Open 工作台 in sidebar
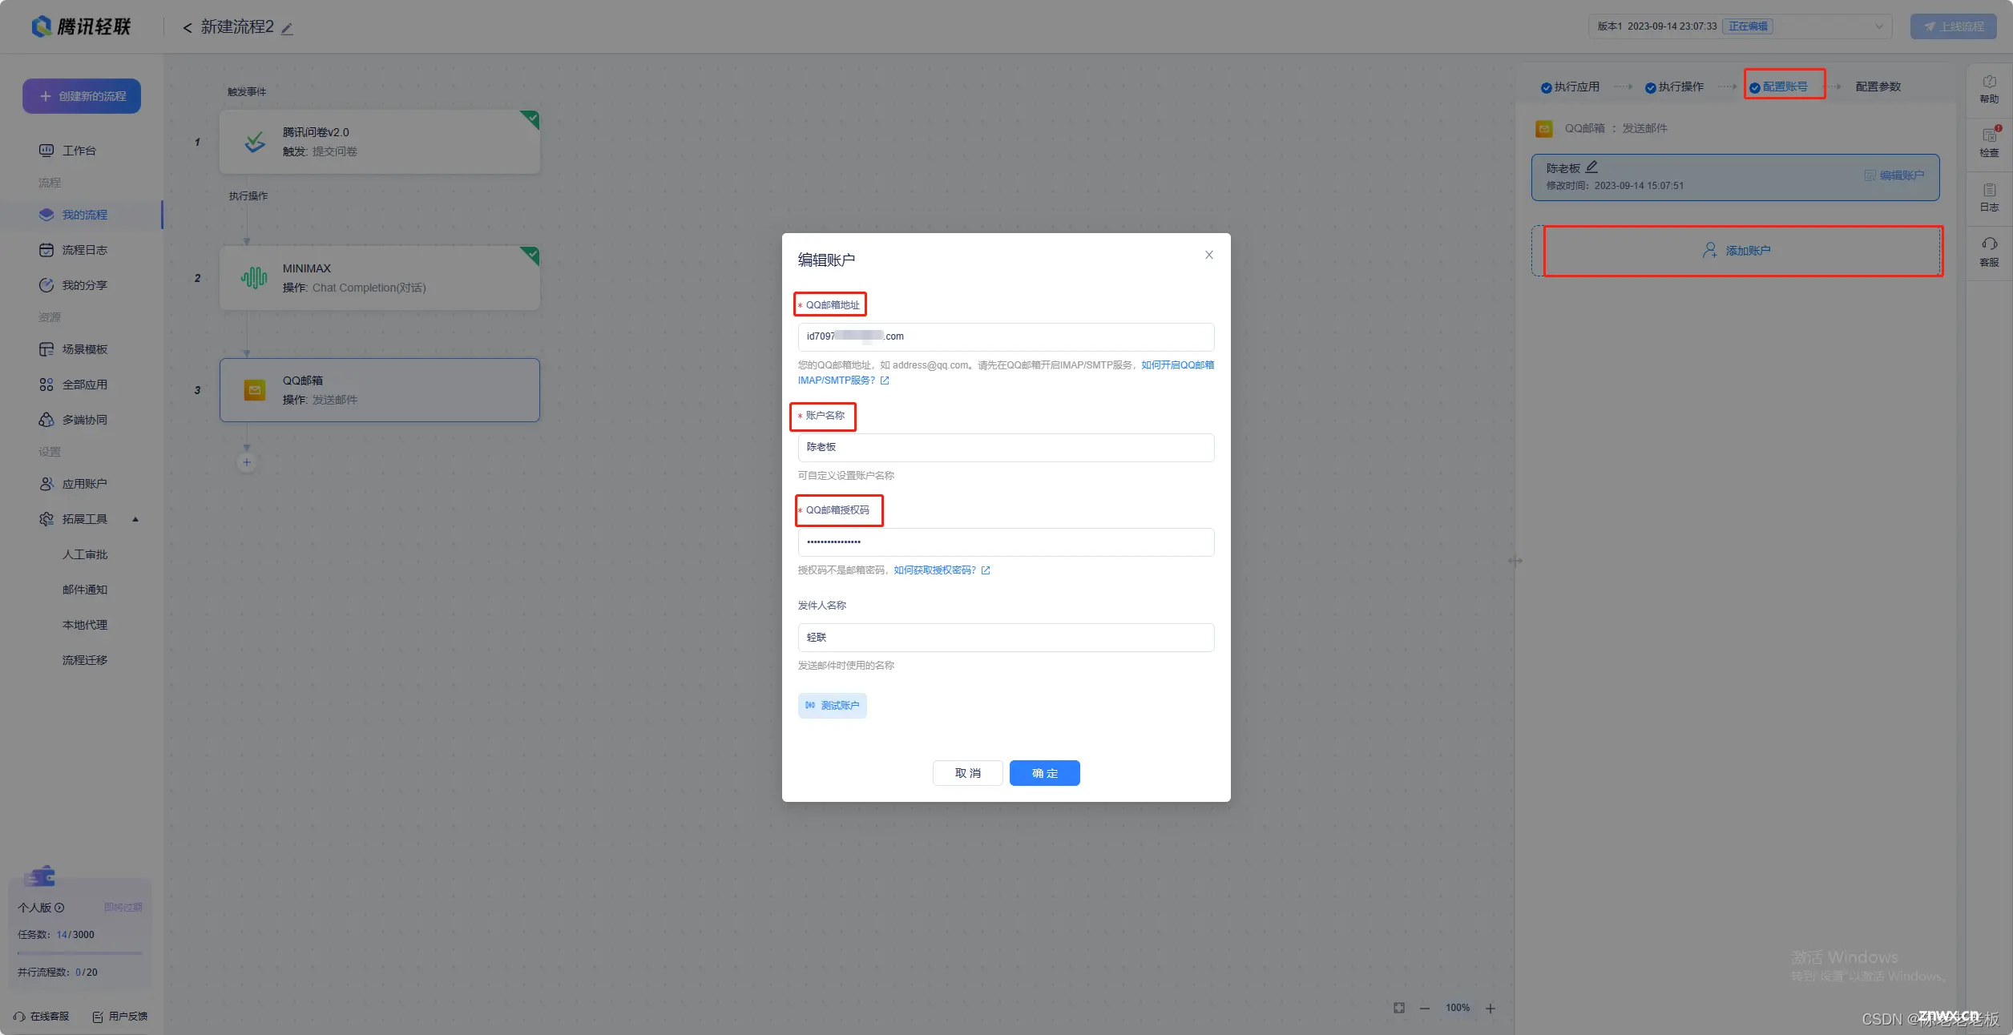Screen dimensions: 2013x1035 pyautogui.click(x=79, y=151)
